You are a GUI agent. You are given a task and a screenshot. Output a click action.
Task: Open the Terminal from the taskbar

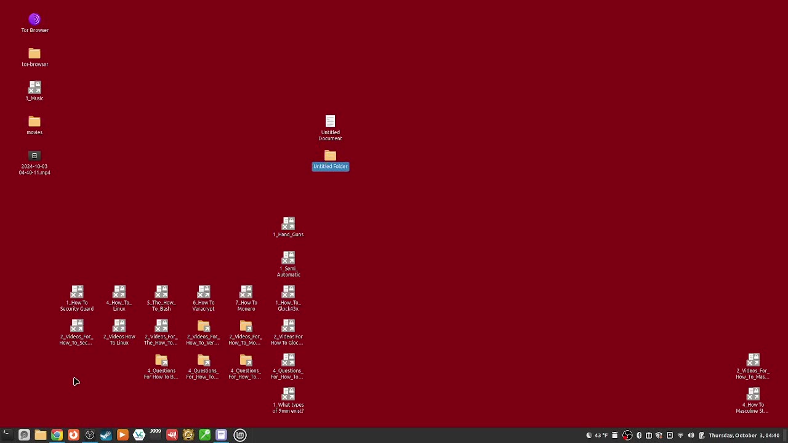click(x=7, y=435)
